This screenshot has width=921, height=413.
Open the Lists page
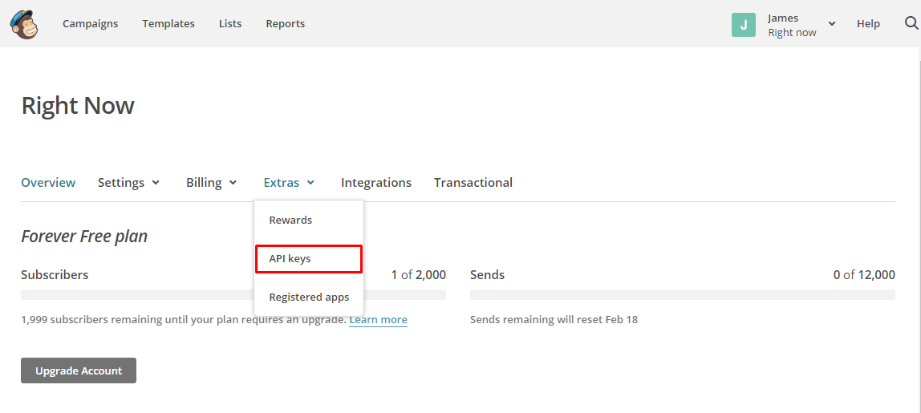click(230, 24)
